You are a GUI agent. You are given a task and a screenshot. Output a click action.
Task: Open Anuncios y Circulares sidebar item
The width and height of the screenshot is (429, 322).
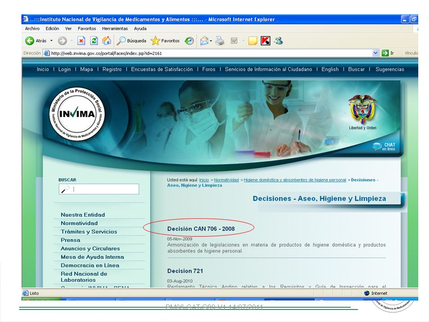(90, 249)
